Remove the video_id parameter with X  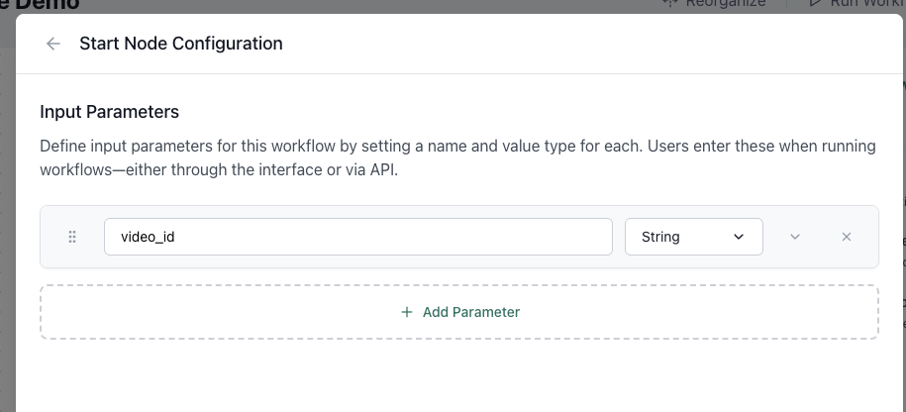tap(847, 237)
